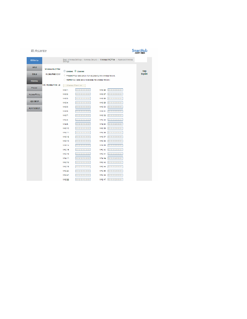Image resolution: width=247 pixels, height=319 pixels.
Task: Click the MAC 20 address field
Action: (x=83, y=171)
